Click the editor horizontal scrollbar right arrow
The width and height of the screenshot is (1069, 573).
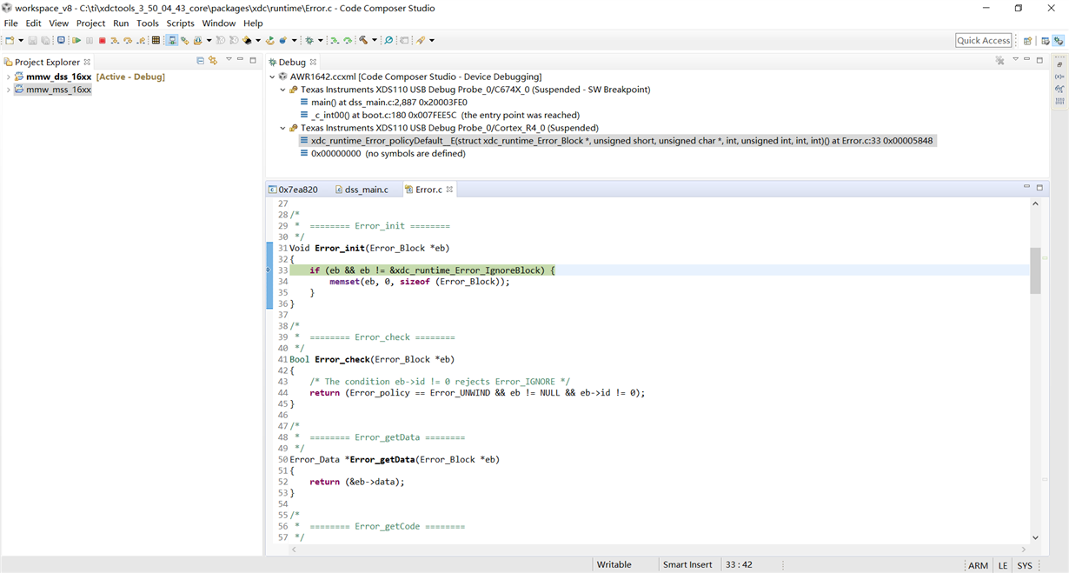click(x=1025, y=550)
